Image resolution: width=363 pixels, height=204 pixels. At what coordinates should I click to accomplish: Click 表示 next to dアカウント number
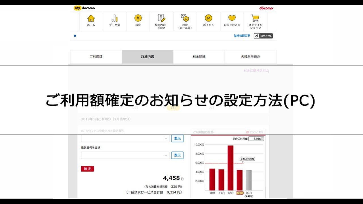[x=177, y=139]
